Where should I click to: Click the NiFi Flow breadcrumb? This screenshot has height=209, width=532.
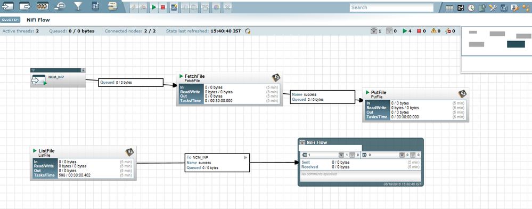point(38,20)
